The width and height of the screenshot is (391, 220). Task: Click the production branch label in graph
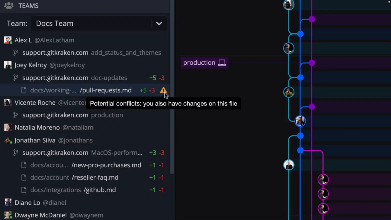pos(204,63)
